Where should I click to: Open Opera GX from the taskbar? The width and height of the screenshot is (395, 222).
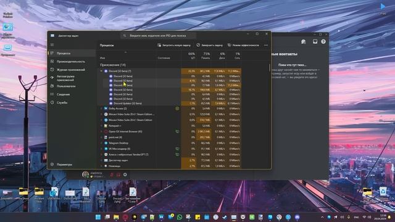[x=125, y=217]
